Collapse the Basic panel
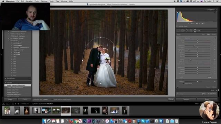Screen dimensions: 221x124 click(216, 90)
